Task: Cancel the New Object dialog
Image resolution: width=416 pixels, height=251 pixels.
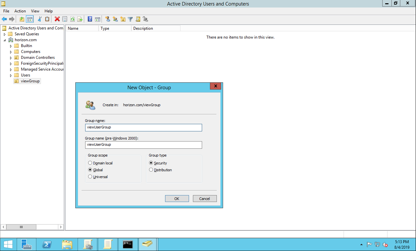Action: pos(204,199)
